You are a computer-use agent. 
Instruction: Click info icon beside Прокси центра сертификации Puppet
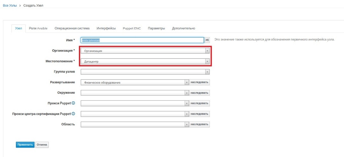coord(73,113)
